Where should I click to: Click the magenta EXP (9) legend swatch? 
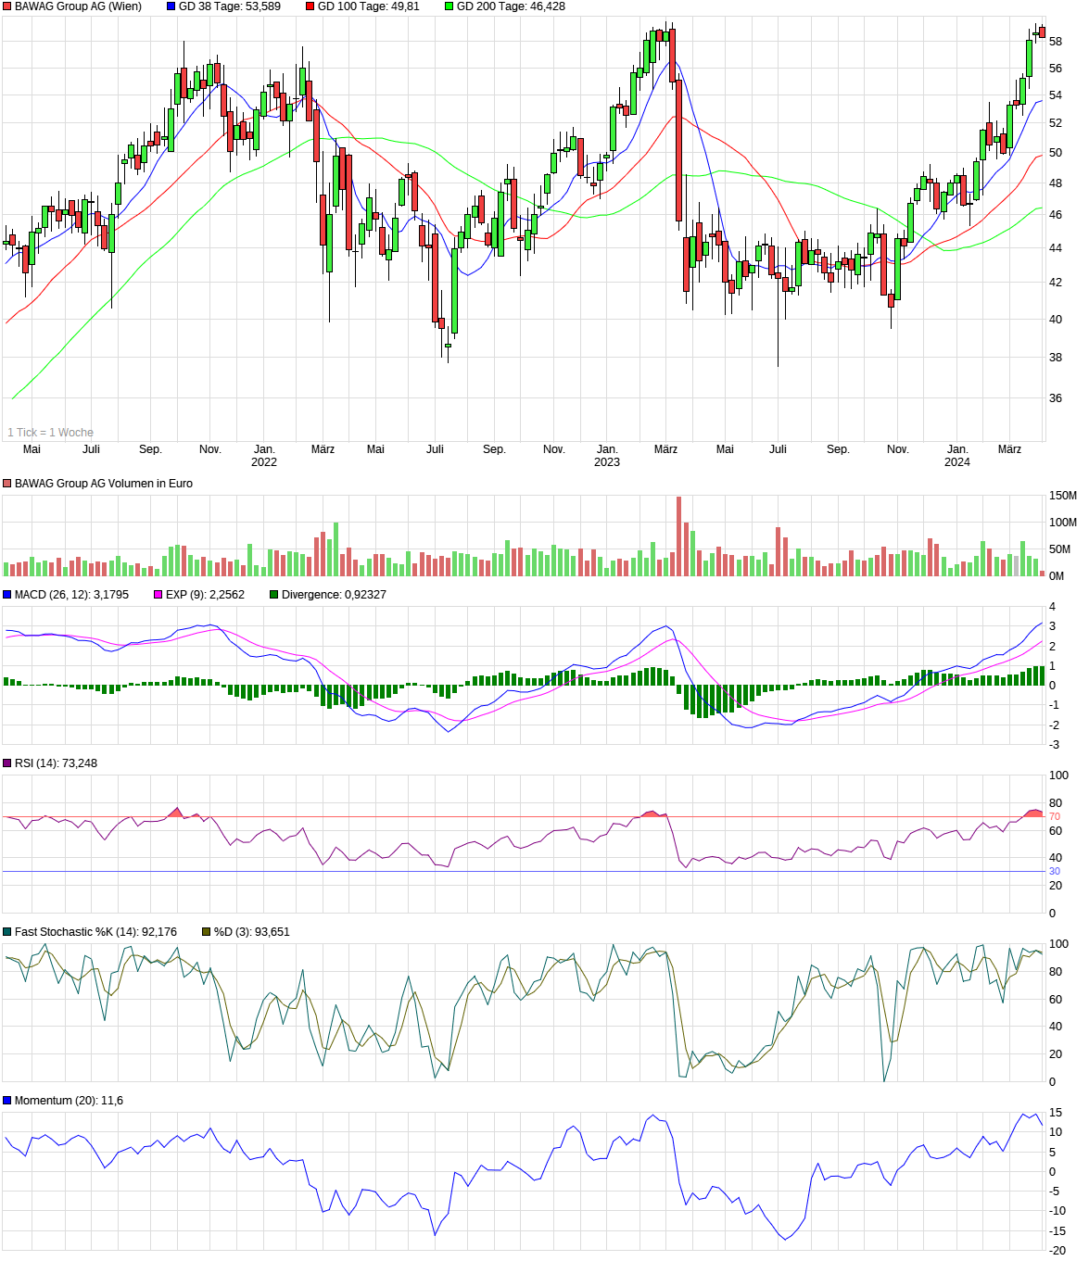(x=158, y=595)
